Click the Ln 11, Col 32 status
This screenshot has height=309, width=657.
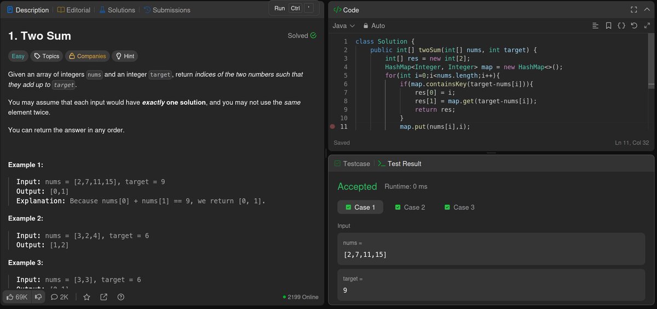[633, 142]
